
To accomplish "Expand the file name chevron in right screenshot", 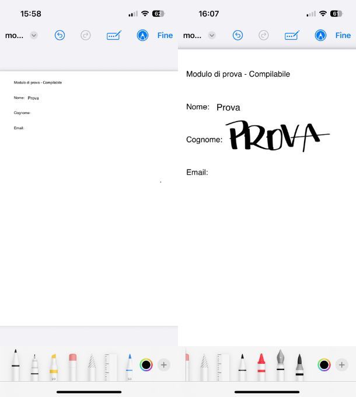I will click(212, 35).
